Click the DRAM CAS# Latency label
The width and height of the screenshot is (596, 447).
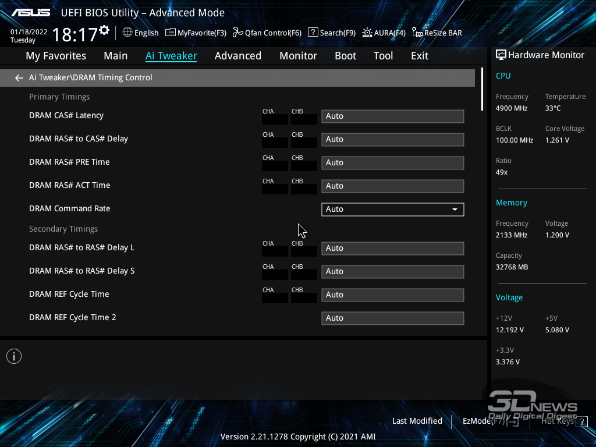(x=66, y=116)
